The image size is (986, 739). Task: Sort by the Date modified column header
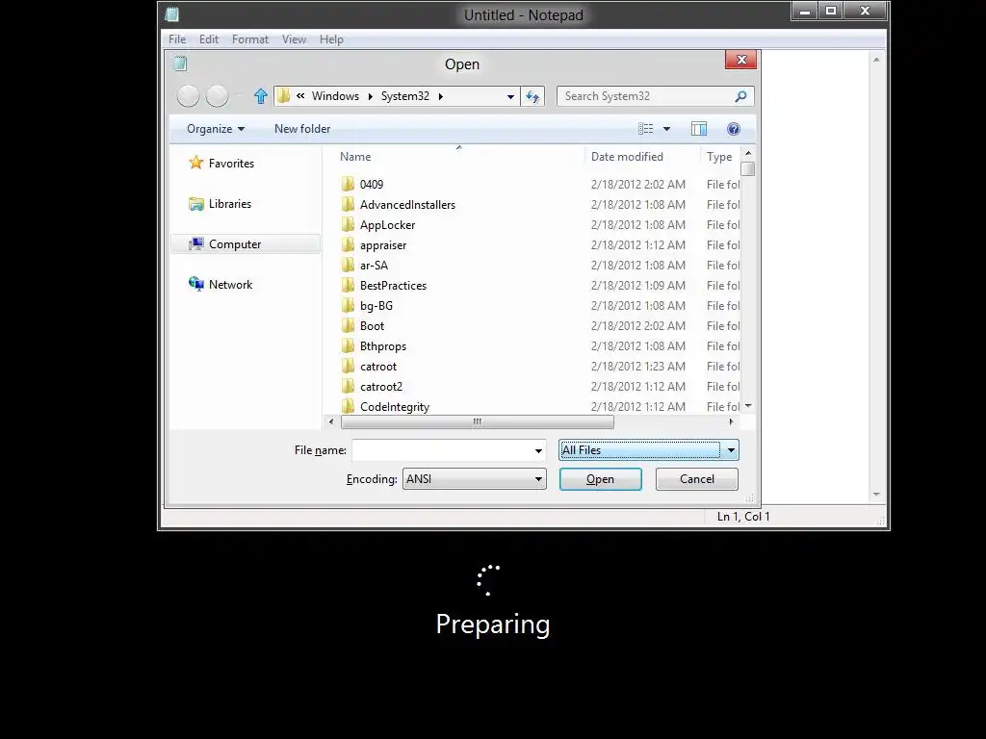(x=627, y=157)
